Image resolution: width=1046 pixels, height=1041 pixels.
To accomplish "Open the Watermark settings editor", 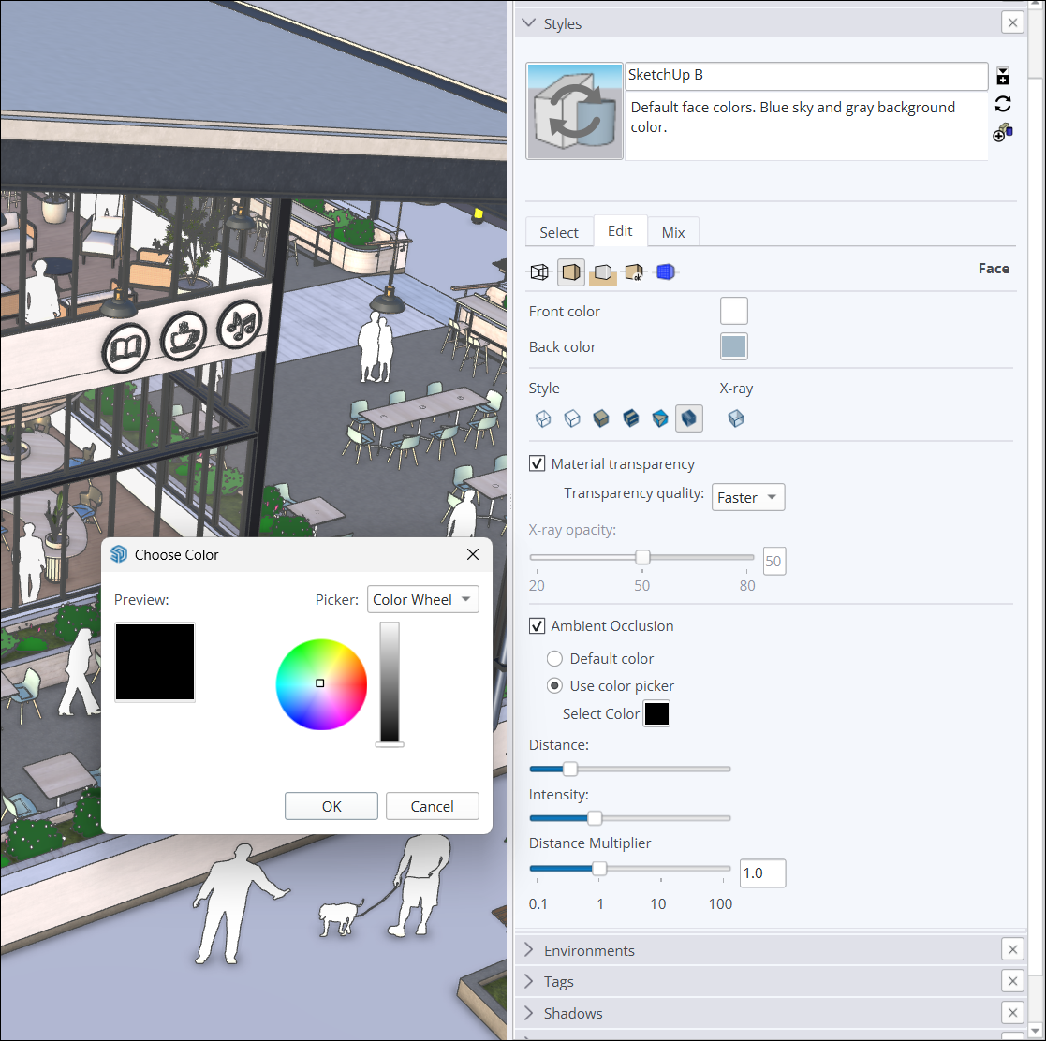I will [x=633, y=271].
